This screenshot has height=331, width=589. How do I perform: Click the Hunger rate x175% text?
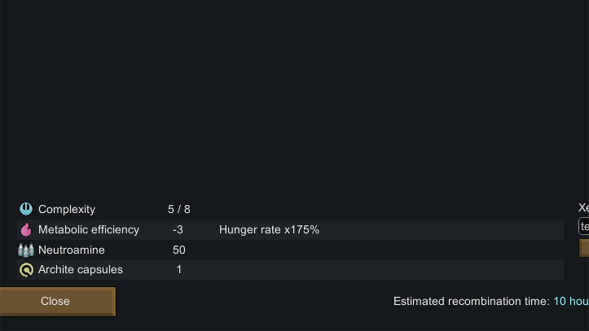(269, 230)
